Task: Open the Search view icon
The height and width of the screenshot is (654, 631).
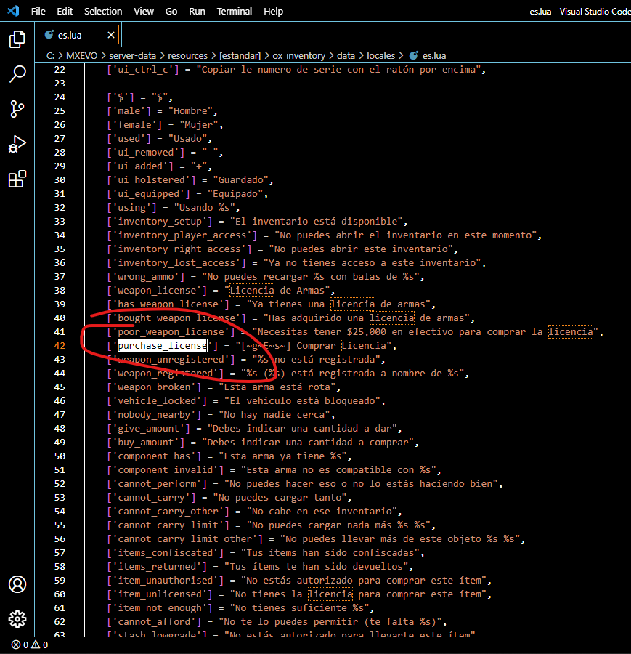Action: tap(17, 74)
